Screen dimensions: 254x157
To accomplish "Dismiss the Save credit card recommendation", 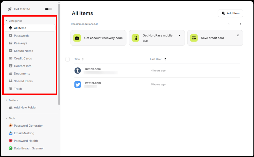I will click(238, 36).
